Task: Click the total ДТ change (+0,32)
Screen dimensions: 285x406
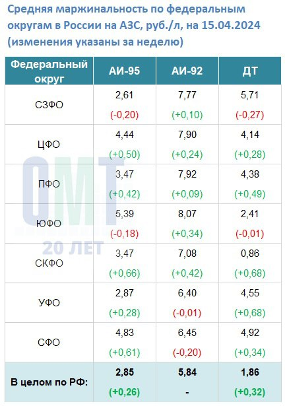Action: pyautogui.click(x=250, y=392)
